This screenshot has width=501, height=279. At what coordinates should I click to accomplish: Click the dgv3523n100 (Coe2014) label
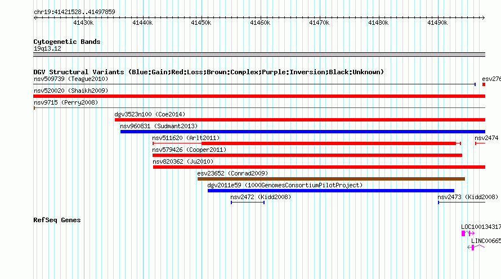tap(150, 114)
